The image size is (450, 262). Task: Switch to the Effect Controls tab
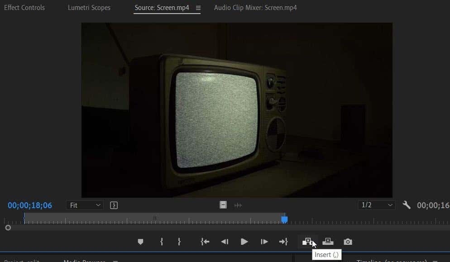click(x=24, y=8)
